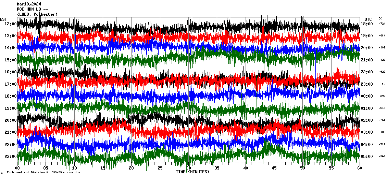Viewport: 387px width, 177px height.
Task: Click the 45 minute tick on time axis
Action: click(x=274, y=168)
